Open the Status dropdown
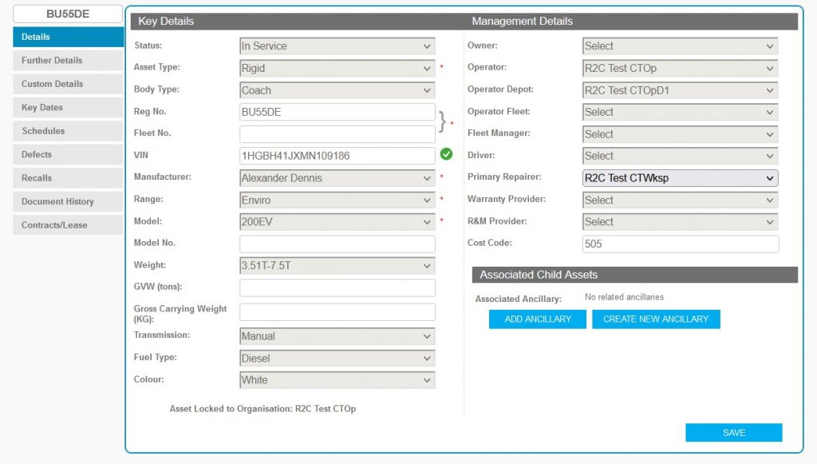817x464 pixels. coord(337,46)
